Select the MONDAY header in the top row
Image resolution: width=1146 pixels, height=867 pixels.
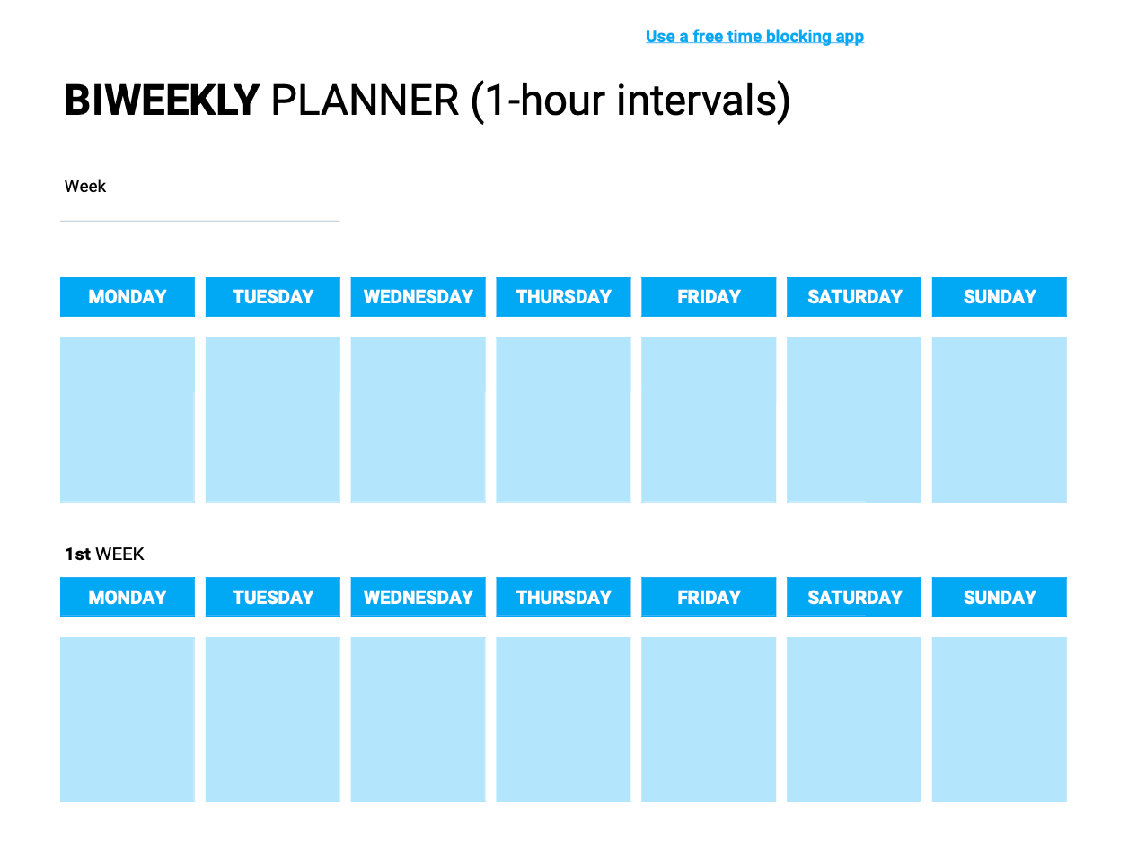pyautogui.click(x=128, y=297)
